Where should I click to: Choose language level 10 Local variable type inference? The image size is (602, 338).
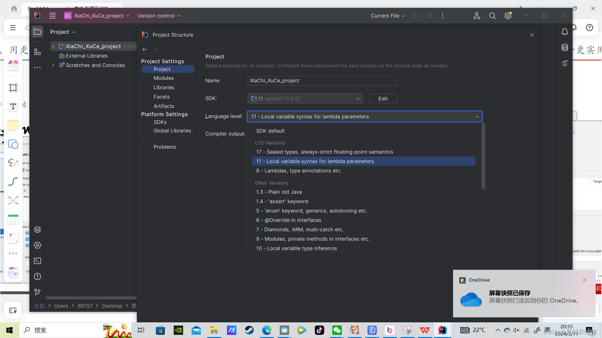pos(363,248)
